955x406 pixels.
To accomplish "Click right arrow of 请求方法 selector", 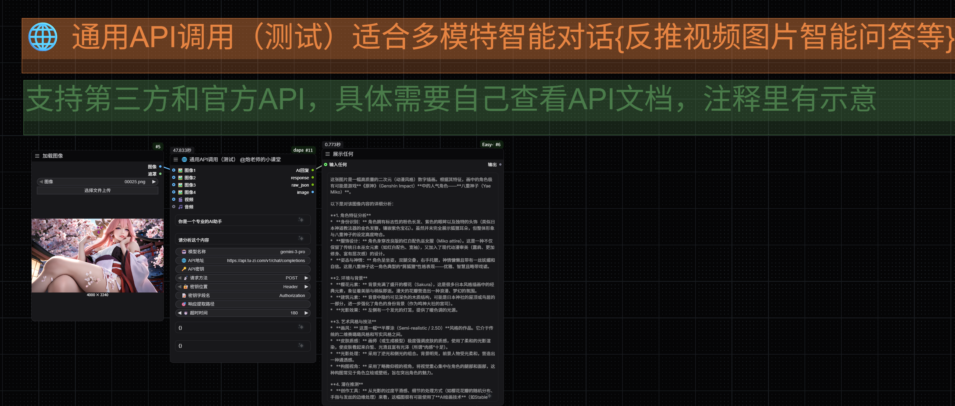I will coord(306,278).
